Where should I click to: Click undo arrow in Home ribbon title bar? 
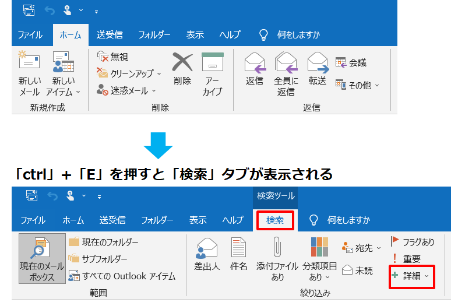click(50, 11)
